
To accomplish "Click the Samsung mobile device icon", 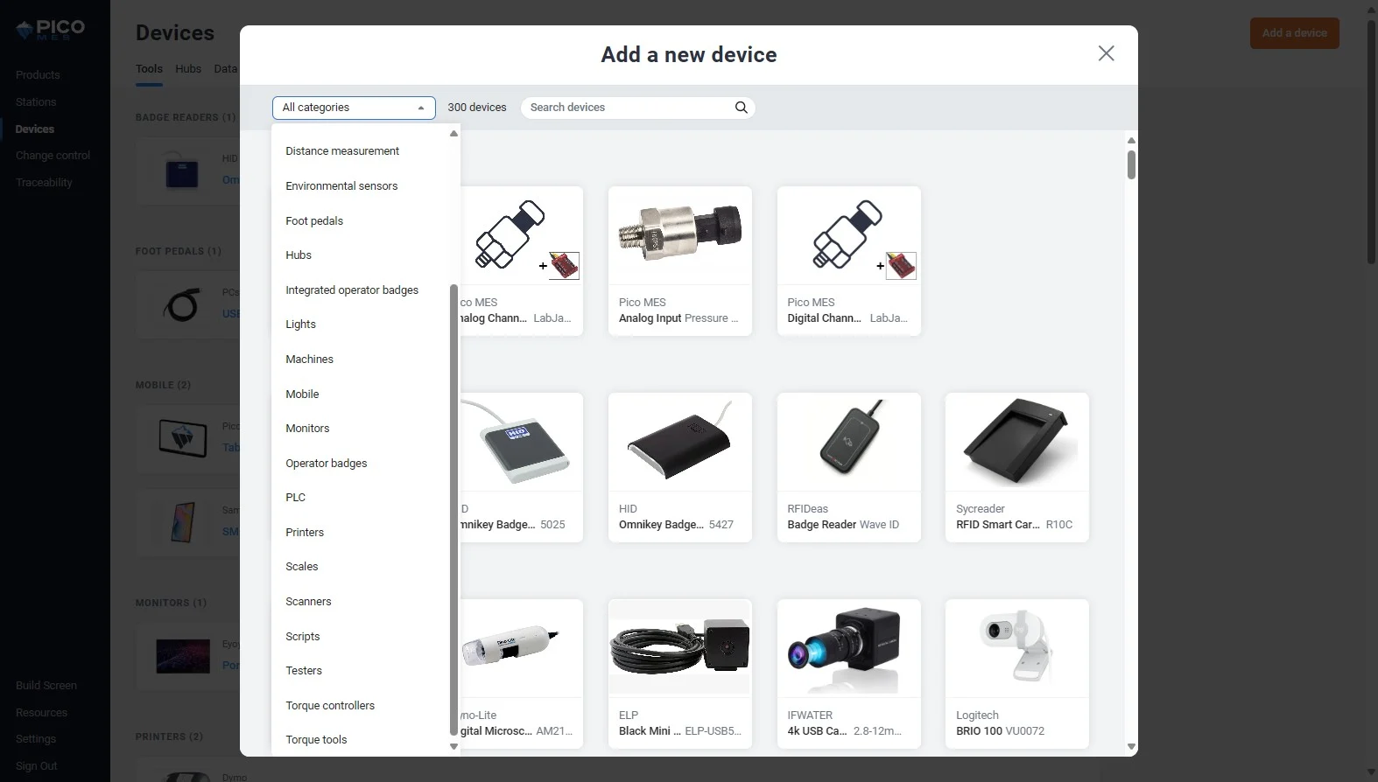I will (x=182, y=522).
